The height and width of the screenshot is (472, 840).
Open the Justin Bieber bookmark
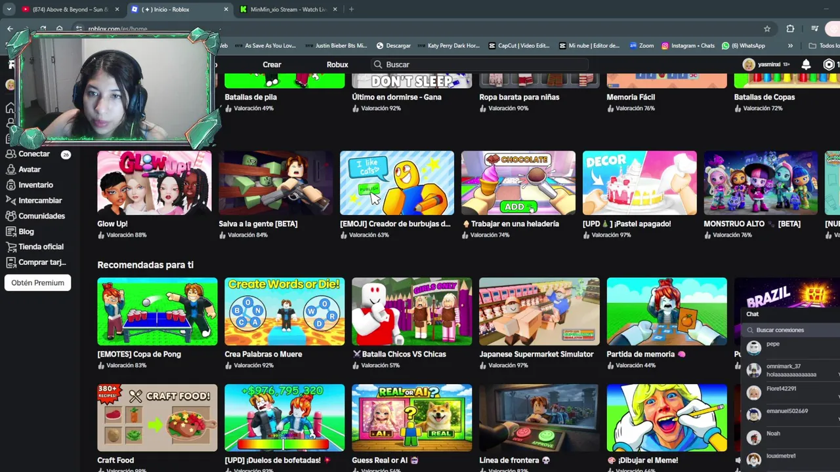click(335, 46)
